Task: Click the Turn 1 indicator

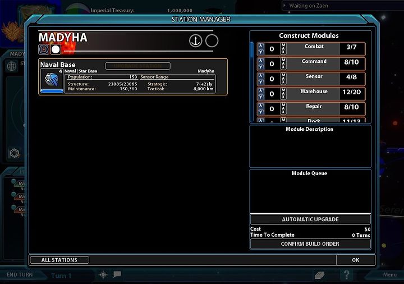Action: tap(61, 276)
